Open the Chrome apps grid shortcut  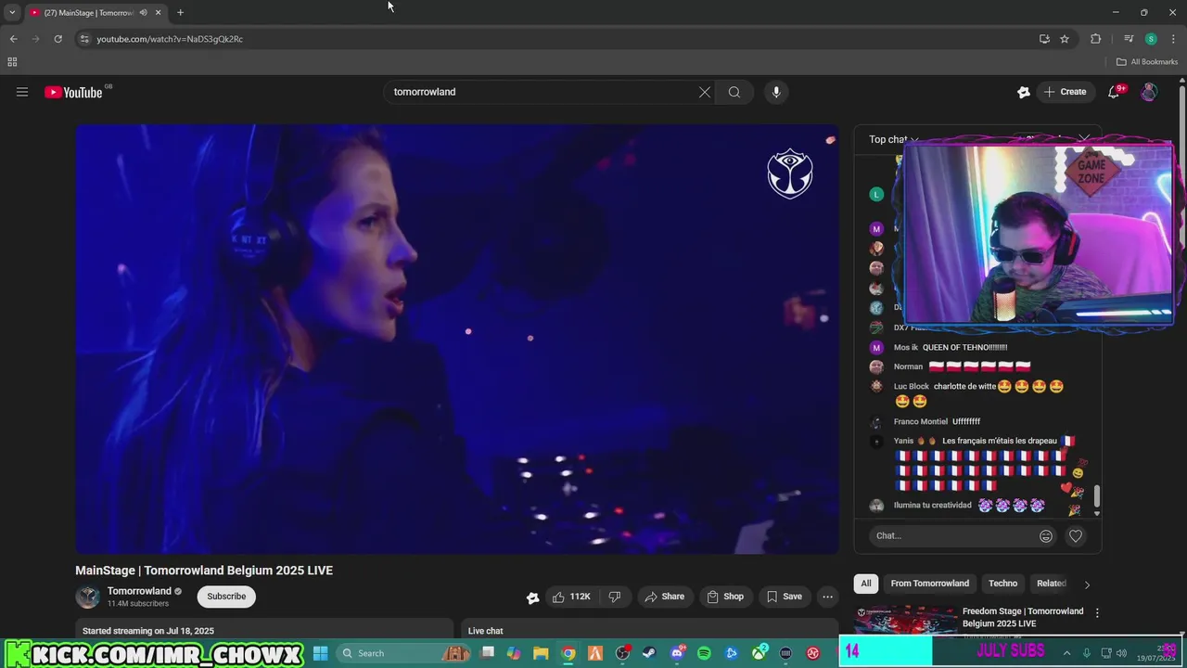pos(12,62)
